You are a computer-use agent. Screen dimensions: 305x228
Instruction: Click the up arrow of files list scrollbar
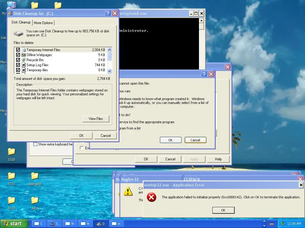click(110, 50)
